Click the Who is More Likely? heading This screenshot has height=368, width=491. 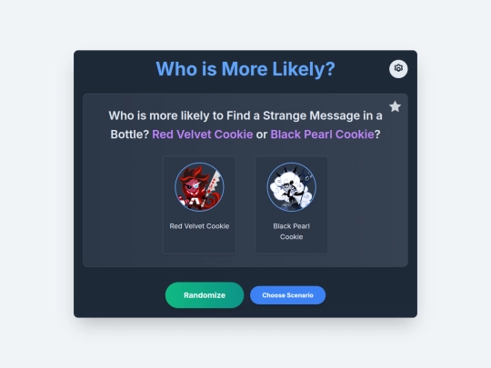(x=245, y=69)
